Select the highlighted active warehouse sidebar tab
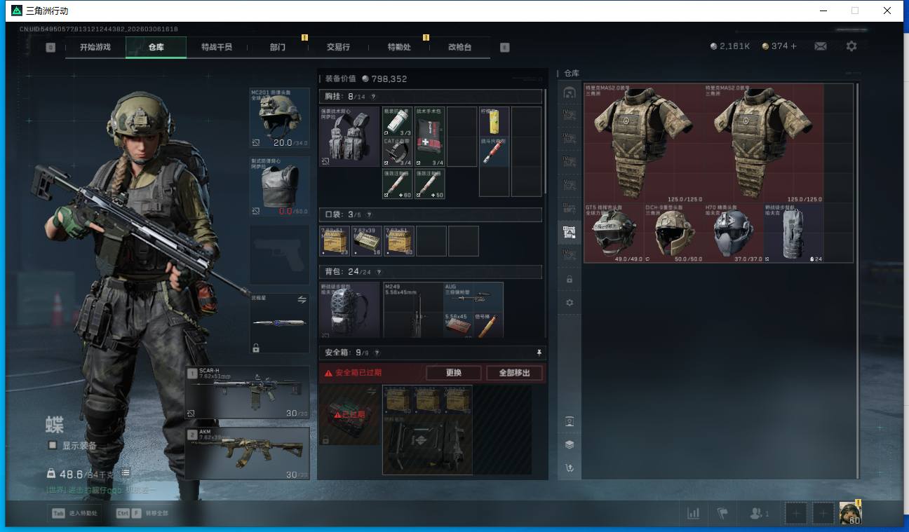Screen dimensions: 909x532 (570, 231)
